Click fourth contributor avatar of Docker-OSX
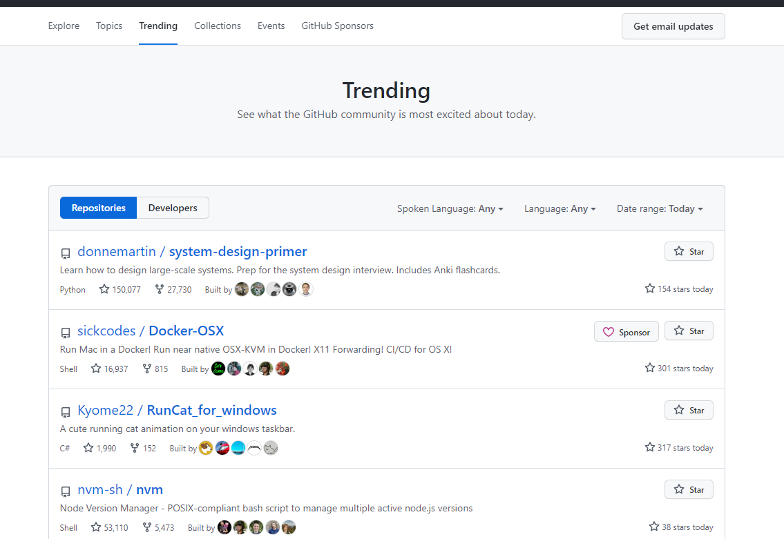This screenshot has height=539, width=784. 266,369
